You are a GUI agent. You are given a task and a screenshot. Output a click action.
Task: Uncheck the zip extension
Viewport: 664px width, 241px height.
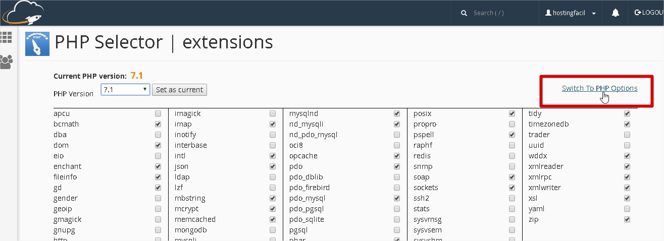pyautogui.click(x=627, y=219)
